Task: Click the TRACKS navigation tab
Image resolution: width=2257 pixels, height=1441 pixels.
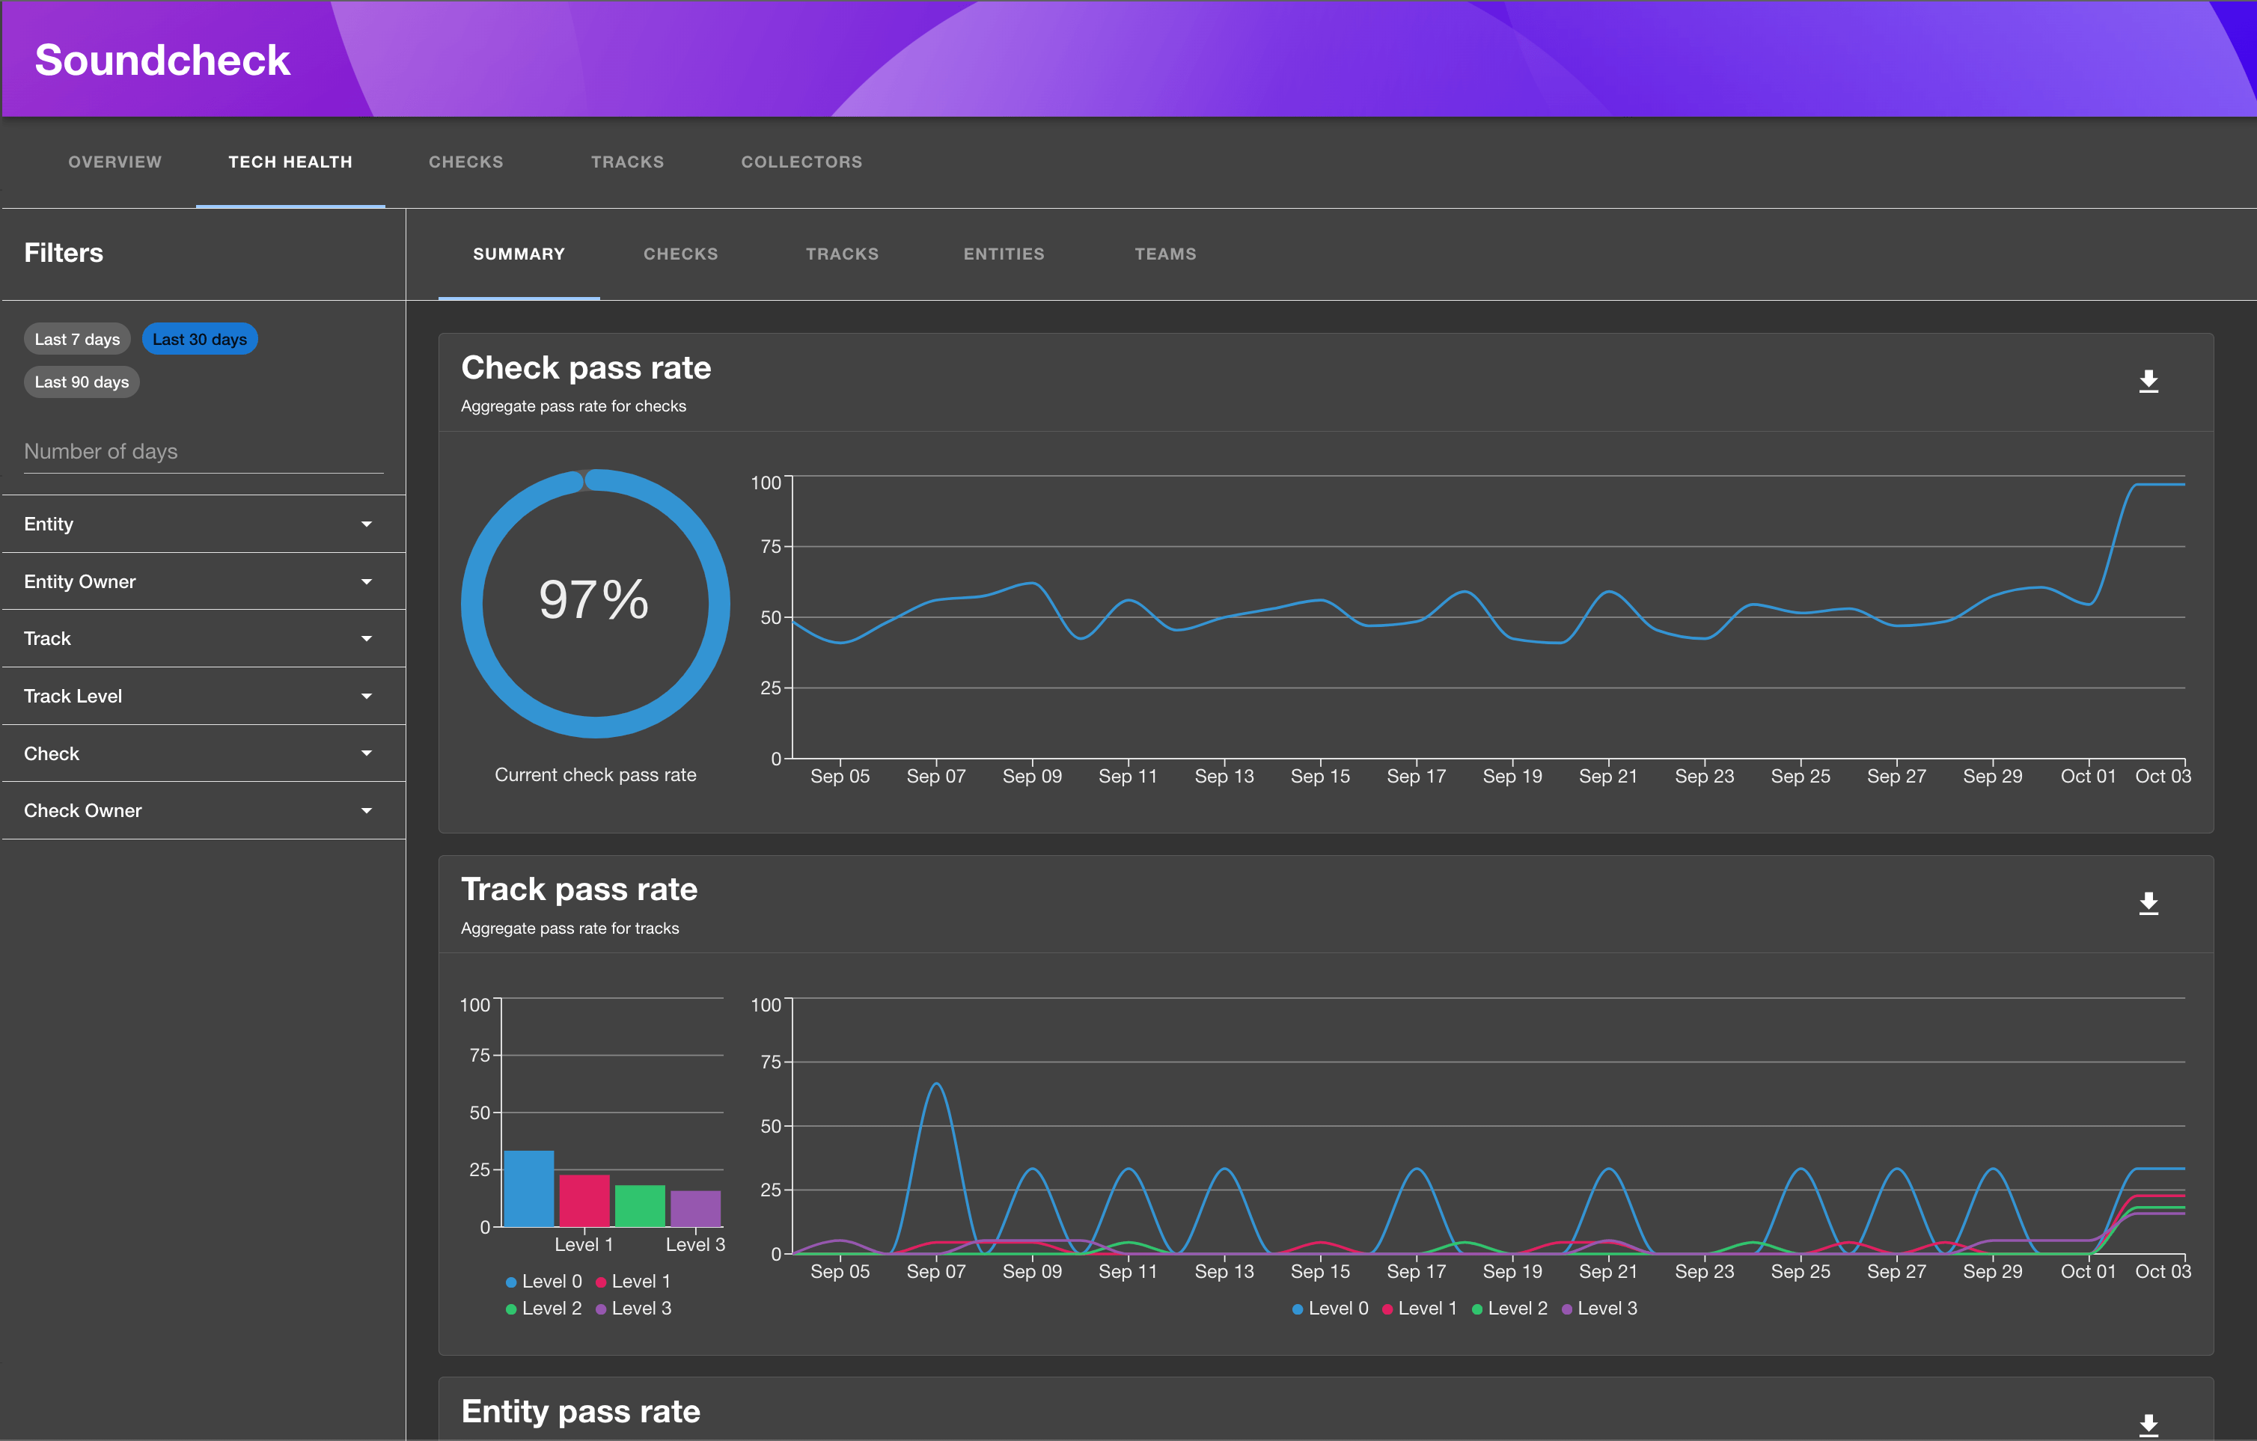Action: pyautogui.click(x=629, y=161)
